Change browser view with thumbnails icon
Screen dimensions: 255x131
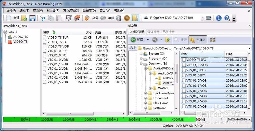[213, 40]
